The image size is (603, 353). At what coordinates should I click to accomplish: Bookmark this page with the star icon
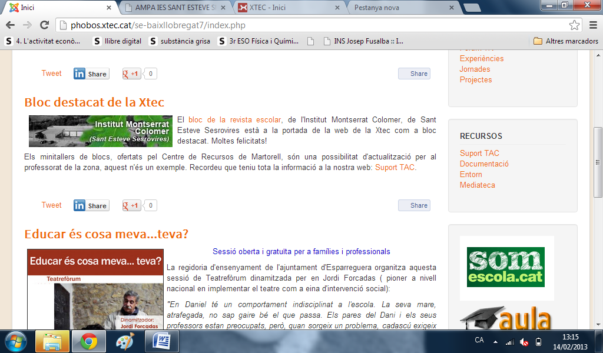tap(574, 25)
